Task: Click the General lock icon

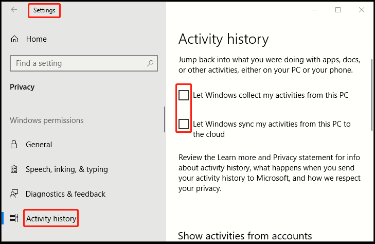Action: (x=14, y=144)
